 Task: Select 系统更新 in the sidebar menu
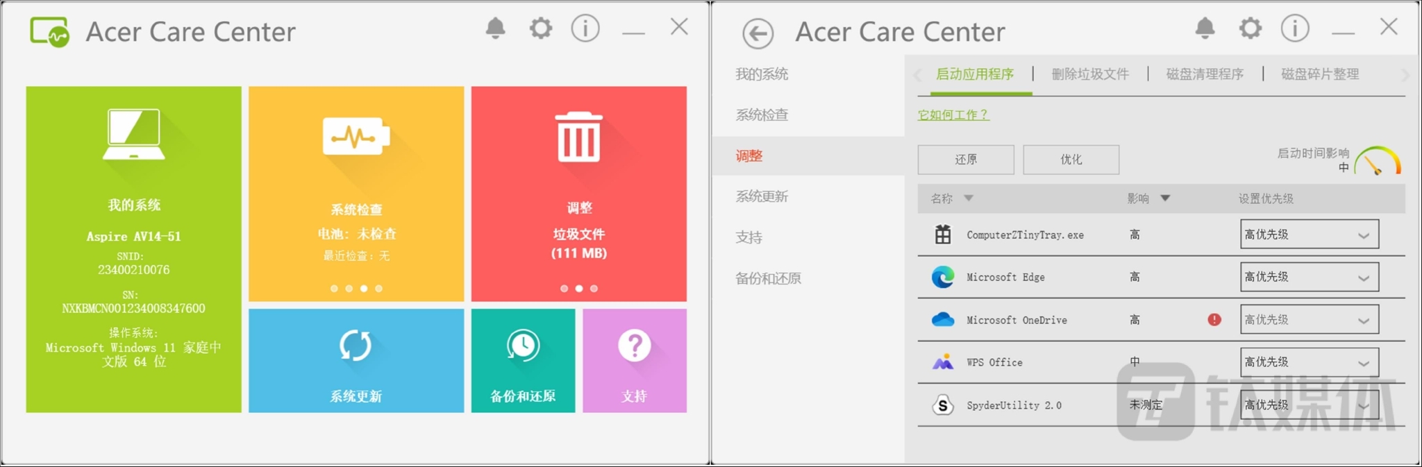pos(762,196)
